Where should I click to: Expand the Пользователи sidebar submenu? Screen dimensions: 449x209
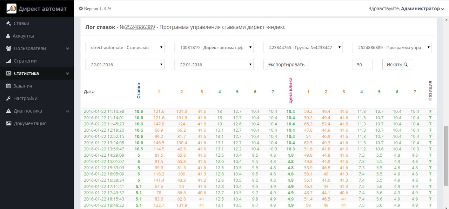pos(67,48)
